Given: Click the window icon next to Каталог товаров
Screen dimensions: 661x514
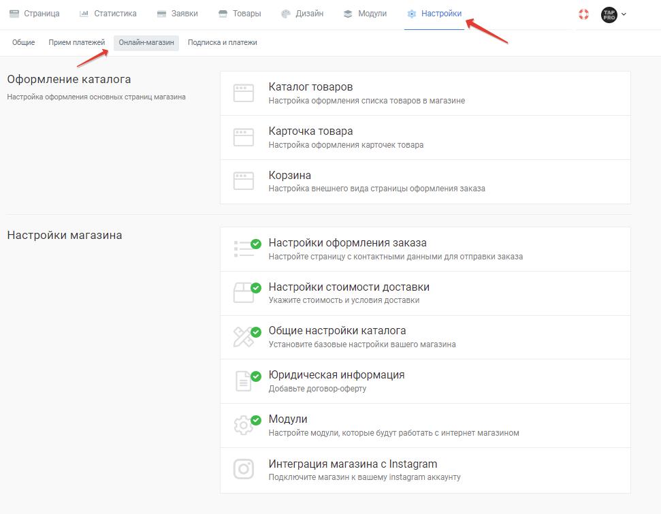Looking at the screenshot, I should point(244,93).
